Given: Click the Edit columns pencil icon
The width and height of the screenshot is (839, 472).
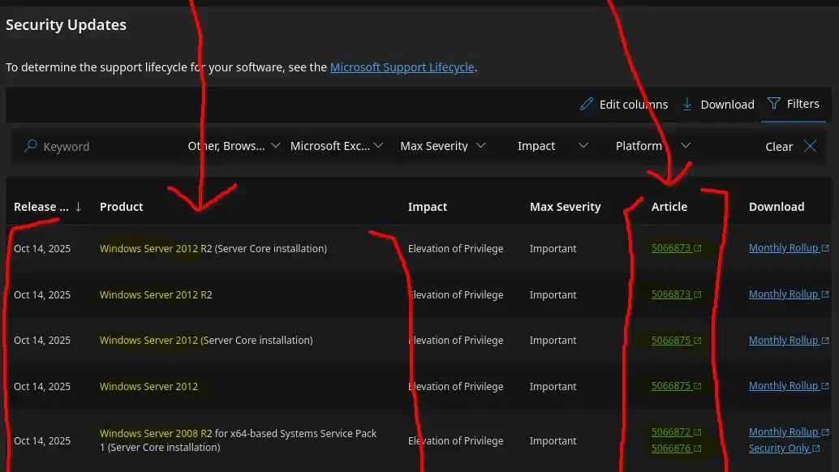Looking at the screenshot, I should (x=587, y=105).
